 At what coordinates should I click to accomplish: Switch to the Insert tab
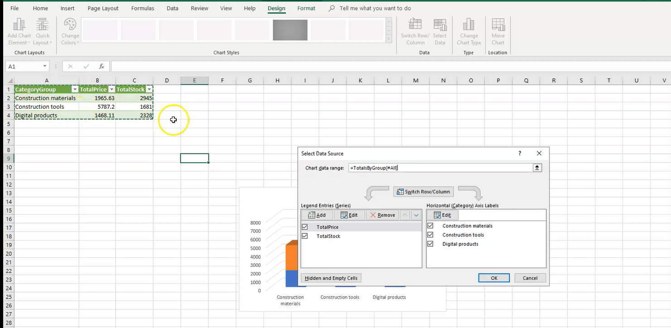click(x=68, y=8)
